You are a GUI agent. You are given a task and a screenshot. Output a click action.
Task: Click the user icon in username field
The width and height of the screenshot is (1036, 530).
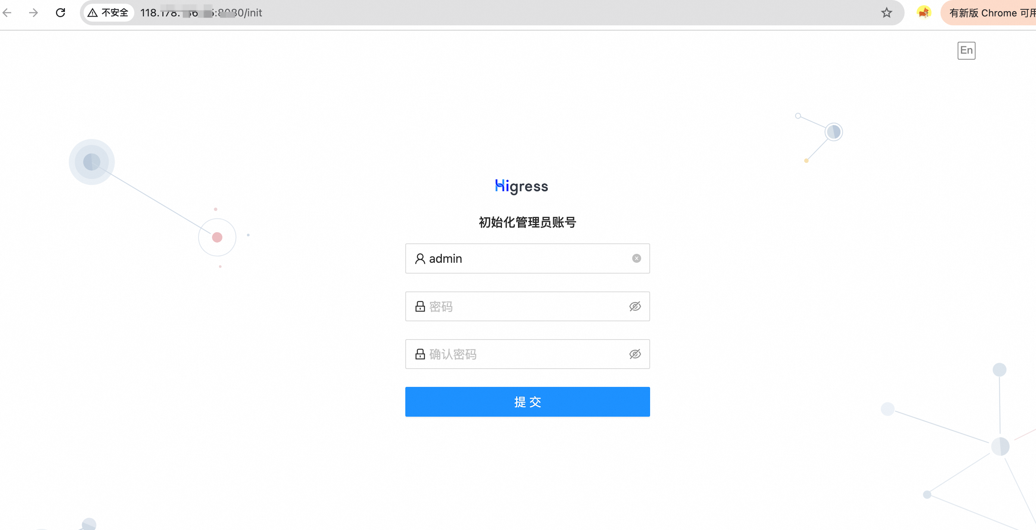[419, 259]
